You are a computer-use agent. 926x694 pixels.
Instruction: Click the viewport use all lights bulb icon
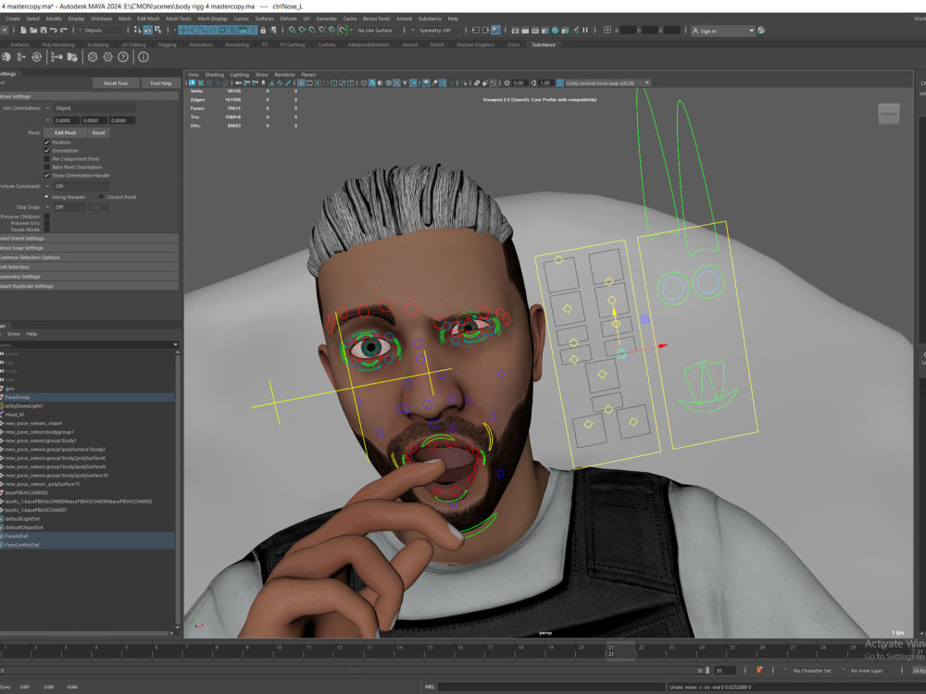(x=405, y=83)
